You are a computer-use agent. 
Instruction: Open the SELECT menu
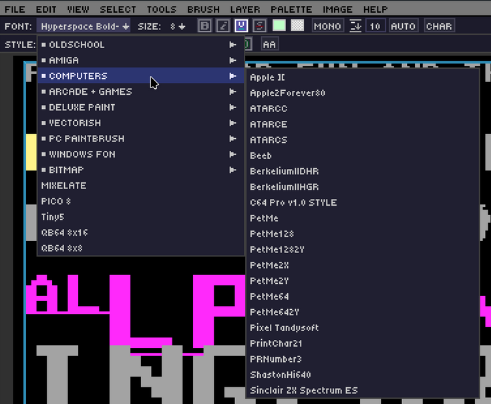pyautogui.click(x=118, y=9)
